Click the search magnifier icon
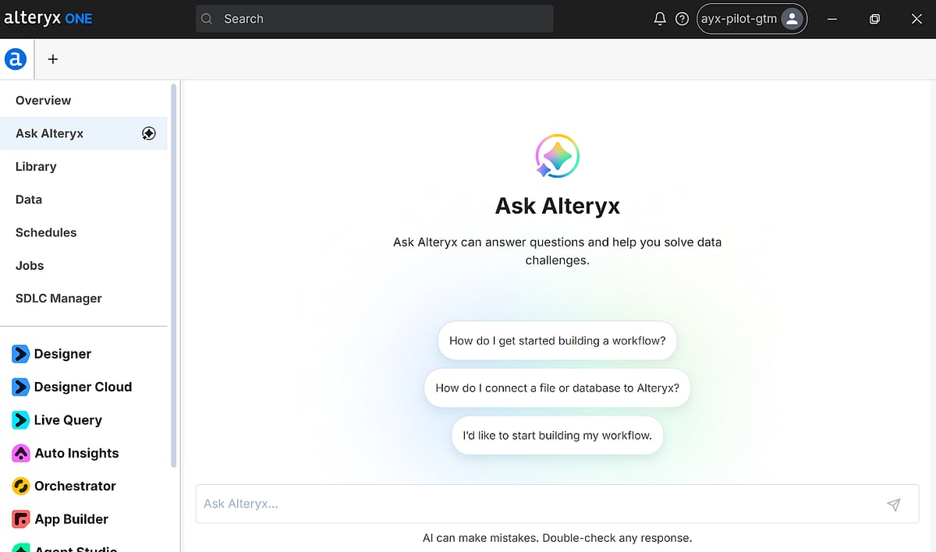 click(x=207, y=19)
